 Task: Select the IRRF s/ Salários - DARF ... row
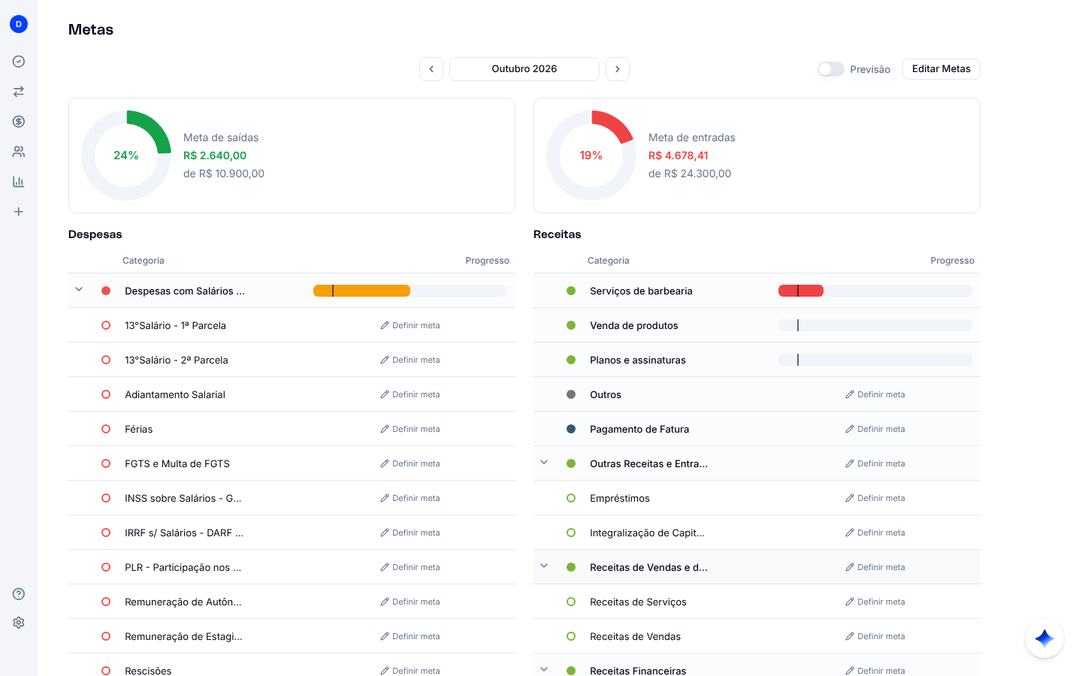coord(292,533)
